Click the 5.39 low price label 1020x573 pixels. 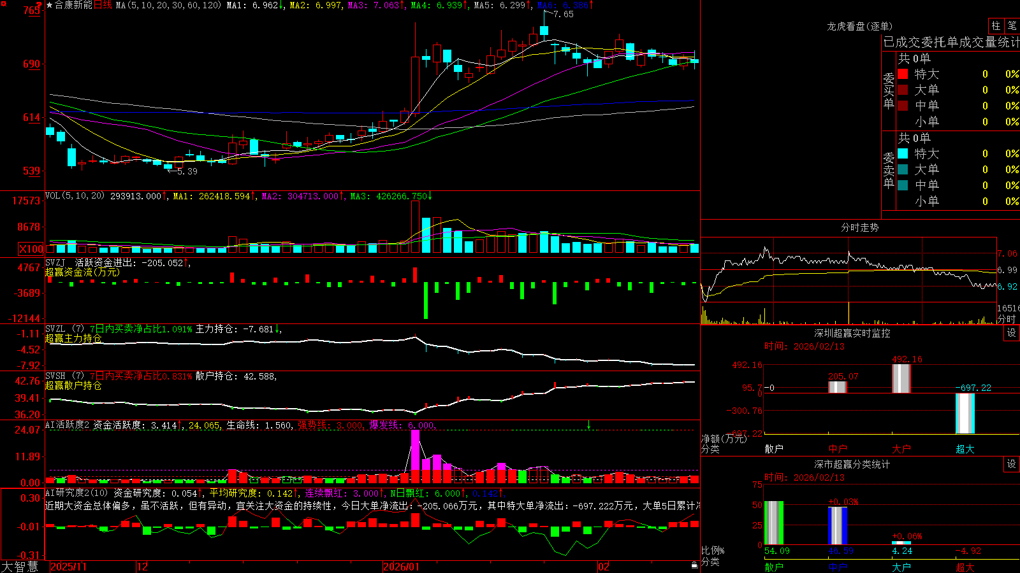(x=187, y=171)
